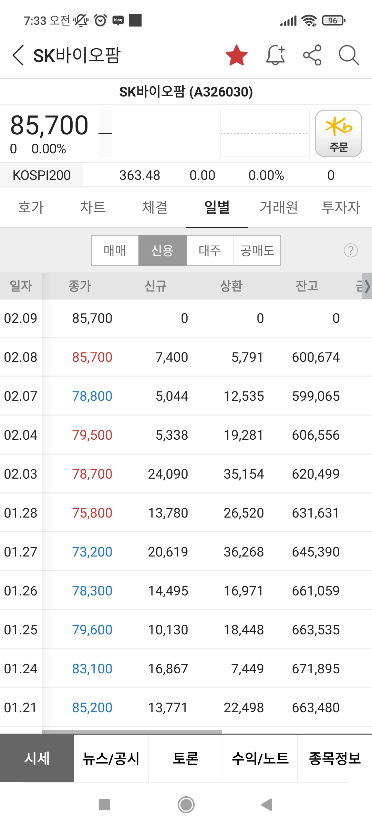Tap the Android recent apps square button

(x=104, y=805)
